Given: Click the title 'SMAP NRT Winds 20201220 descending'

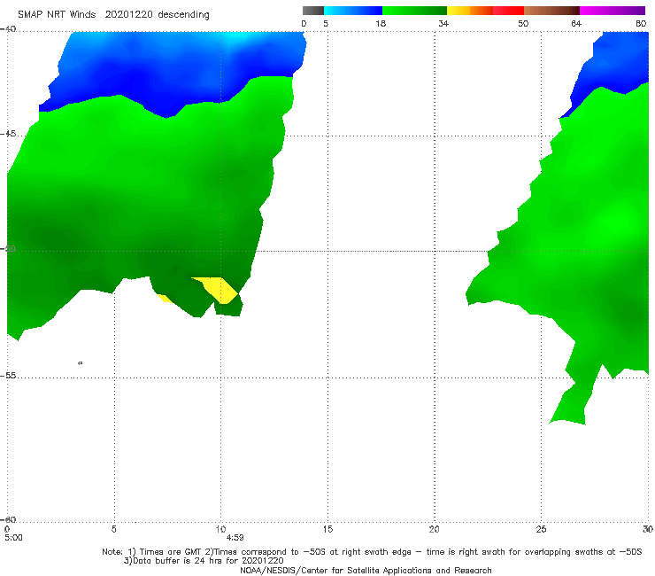Looking at the screenshot, I should coord(113,15).
